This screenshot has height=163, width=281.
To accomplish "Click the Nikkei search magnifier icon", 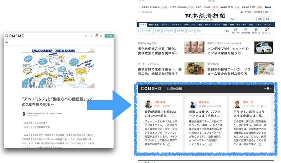I will tap(233, 19).
